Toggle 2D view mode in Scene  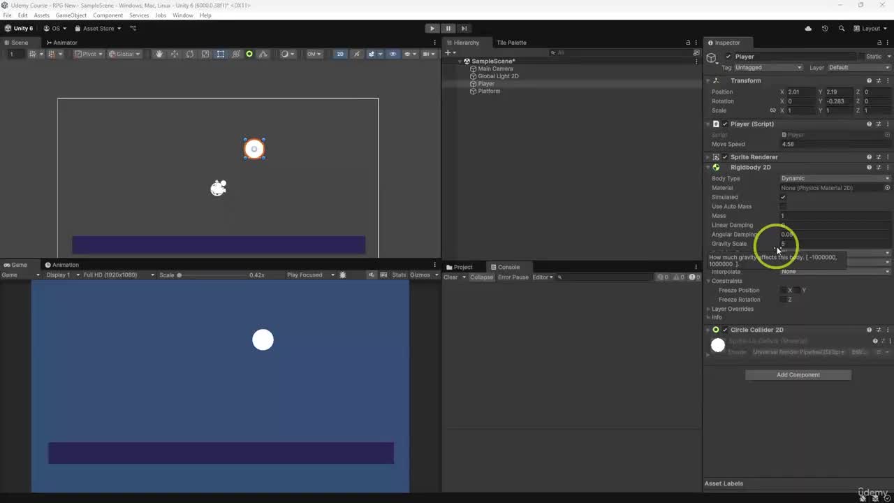(340, 54)
